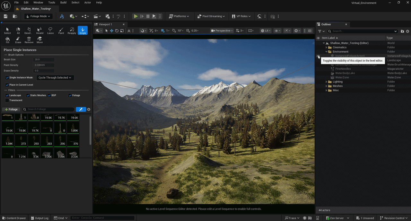
Task: Open the viewport layout grid icon
Action: (310, 31)
